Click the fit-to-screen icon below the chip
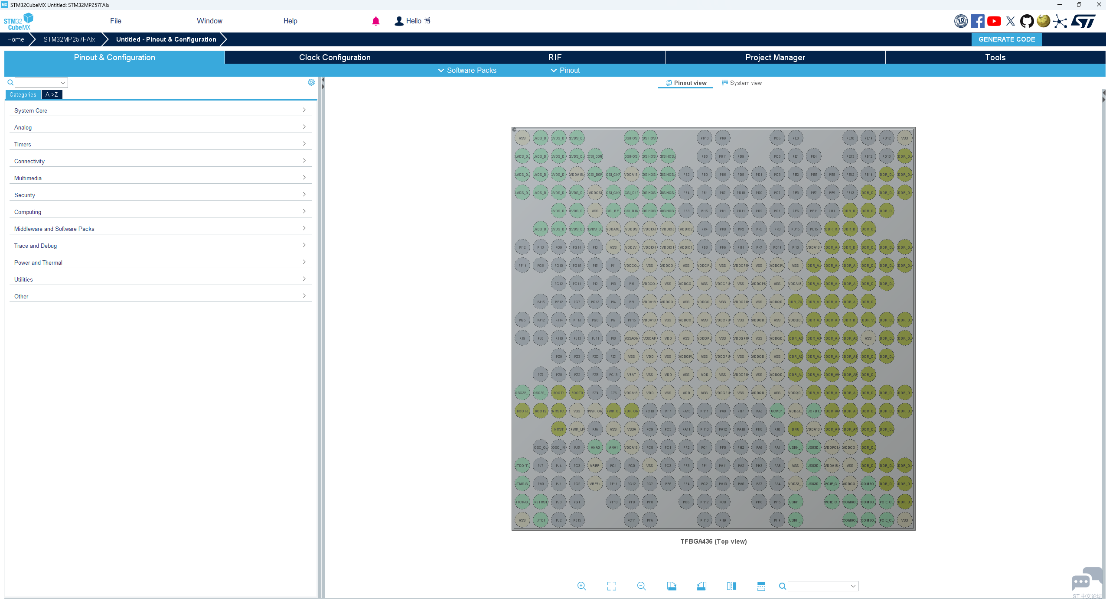This screenshot has width=1106, height=603. click(x=612, y=586)
